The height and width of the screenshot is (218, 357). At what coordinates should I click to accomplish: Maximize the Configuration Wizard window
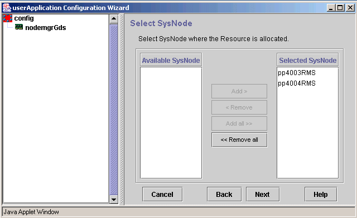(340, 8)
